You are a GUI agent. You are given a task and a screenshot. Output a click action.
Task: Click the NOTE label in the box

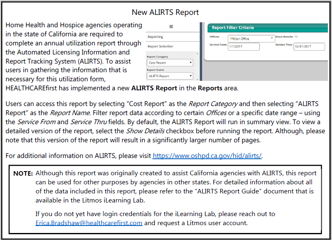(23, 174)
